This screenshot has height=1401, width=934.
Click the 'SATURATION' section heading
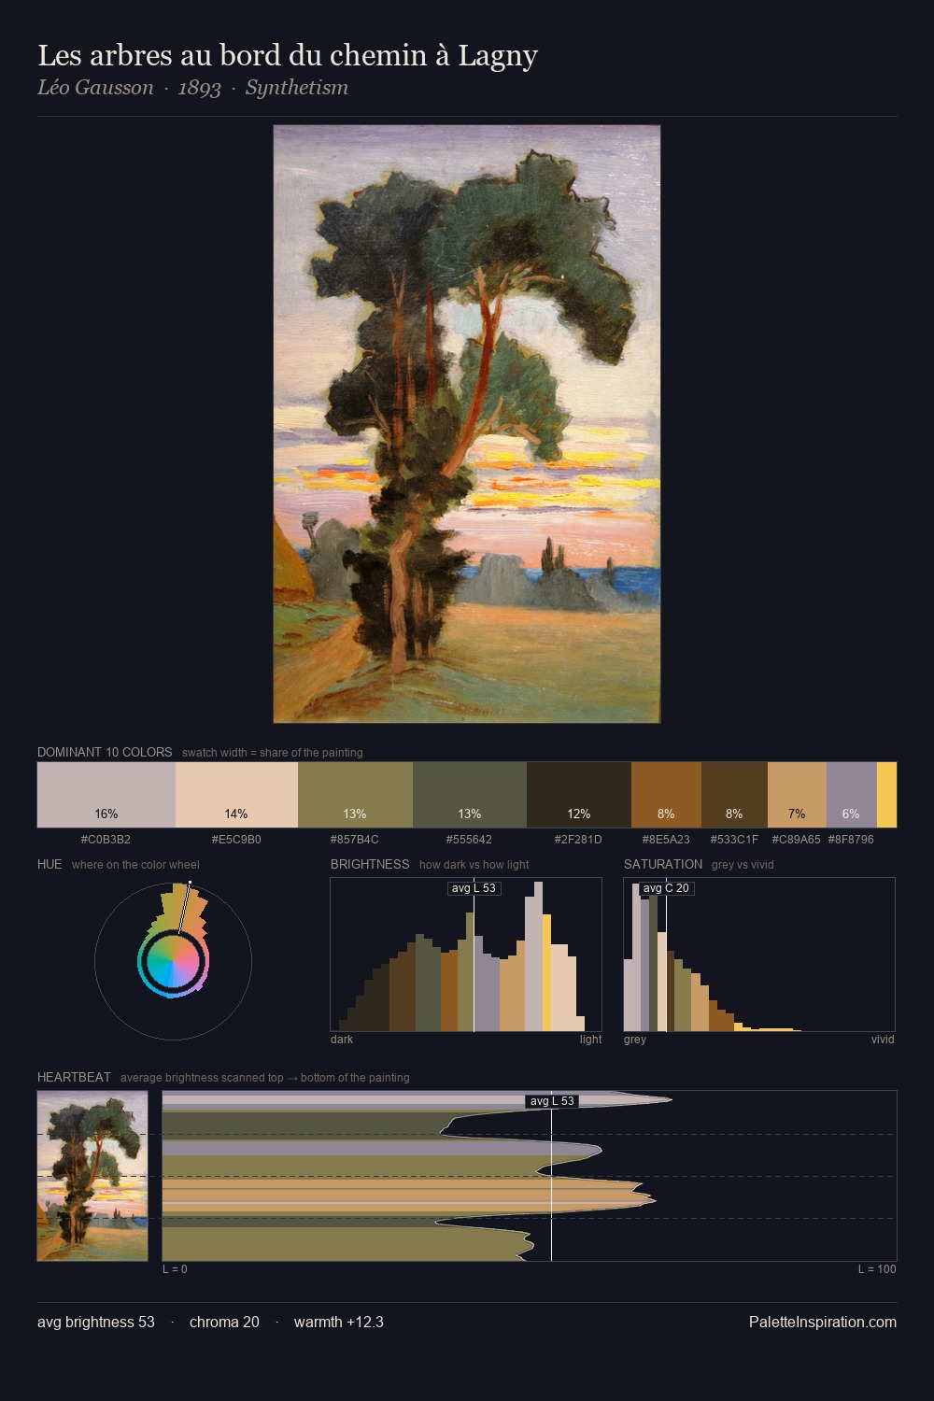click(663, 864)
